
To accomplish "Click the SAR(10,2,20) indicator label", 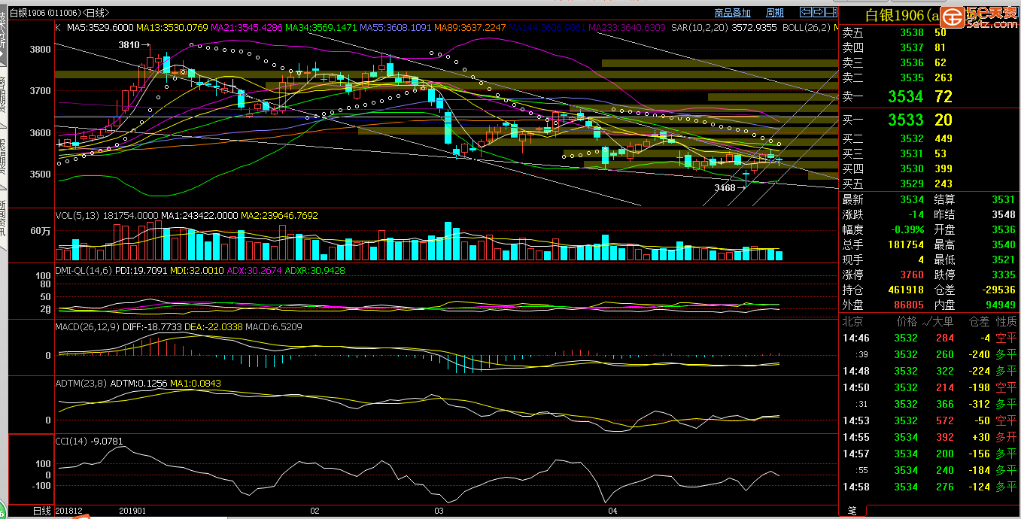I will pos(699,28).
